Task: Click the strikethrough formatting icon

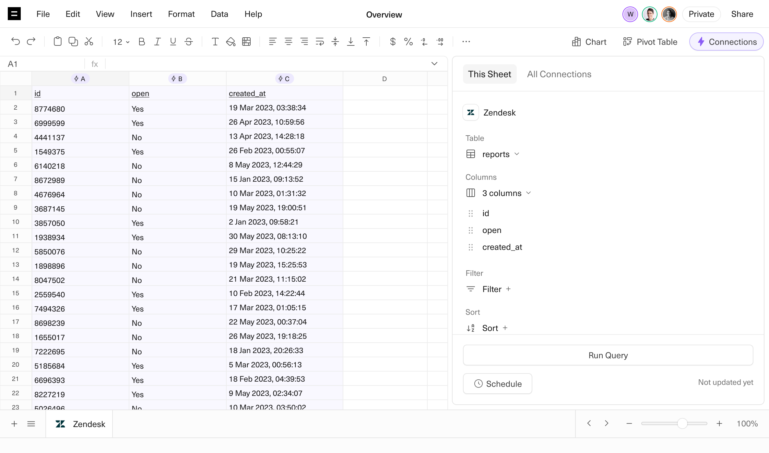Action: (189, 42)
